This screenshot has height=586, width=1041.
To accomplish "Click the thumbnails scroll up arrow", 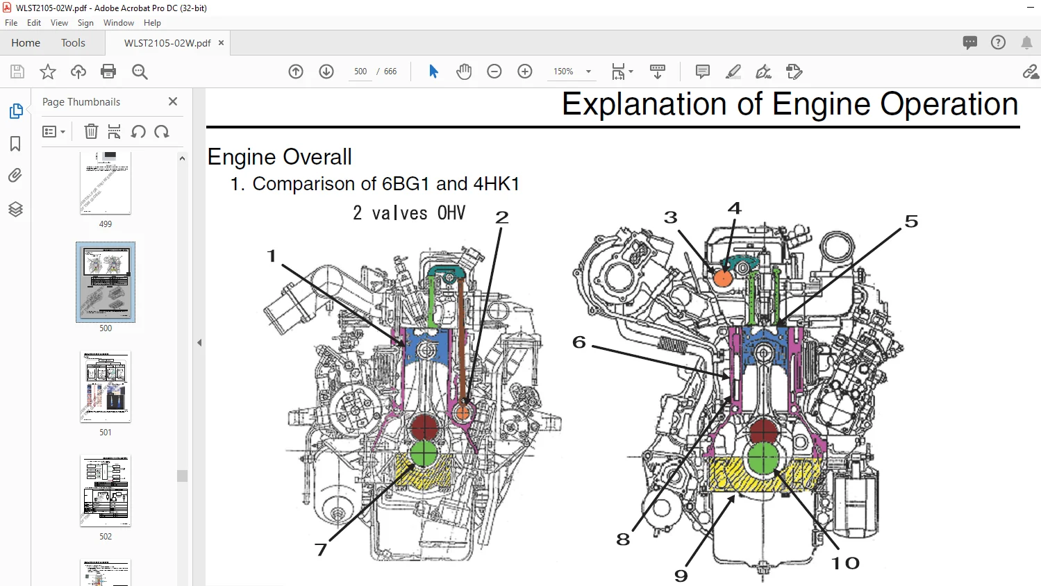I will [x=183, y=158].
